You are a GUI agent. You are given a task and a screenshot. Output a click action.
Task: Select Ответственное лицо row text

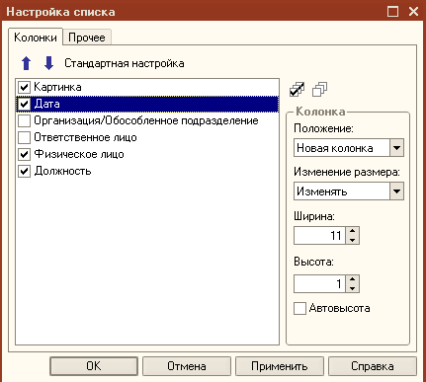pyautogui.click(x=85, y=137)
